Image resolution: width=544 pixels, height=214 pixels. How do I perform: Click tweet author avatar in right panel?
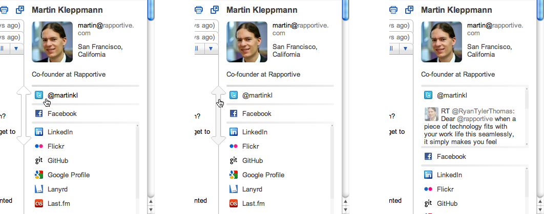pos(432,114)
